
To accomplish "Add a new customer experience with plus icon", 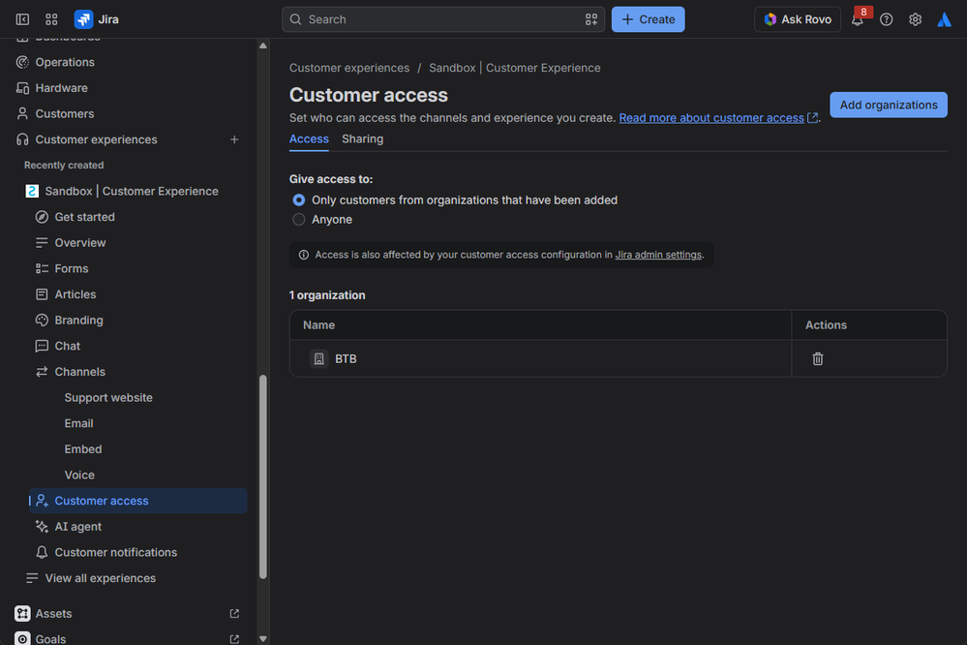I will pyautogui.click(x=234, y=139).
